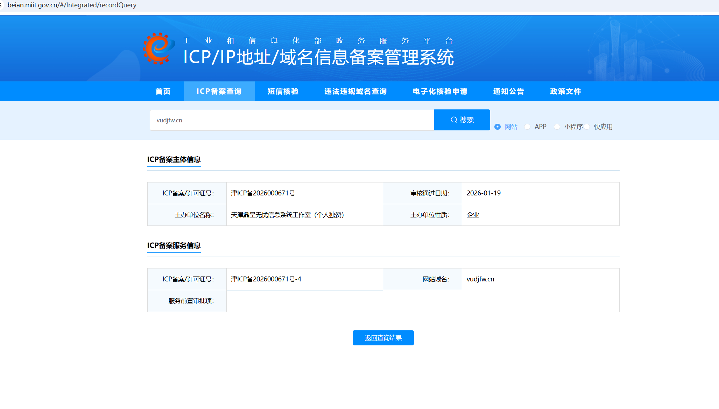Click the ICP备案主体信息 section heading

pos(174,159)
